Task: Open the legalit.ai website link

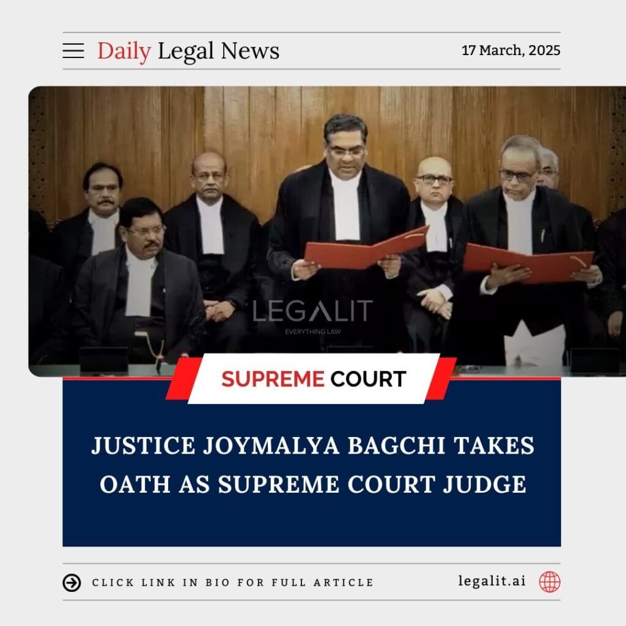Action: coord(492,581)
